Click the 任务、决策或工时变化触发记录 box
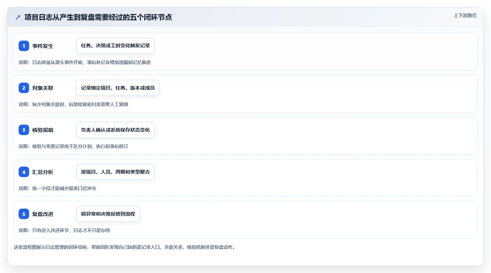The image size is (491, 273). tap(115, 46)
